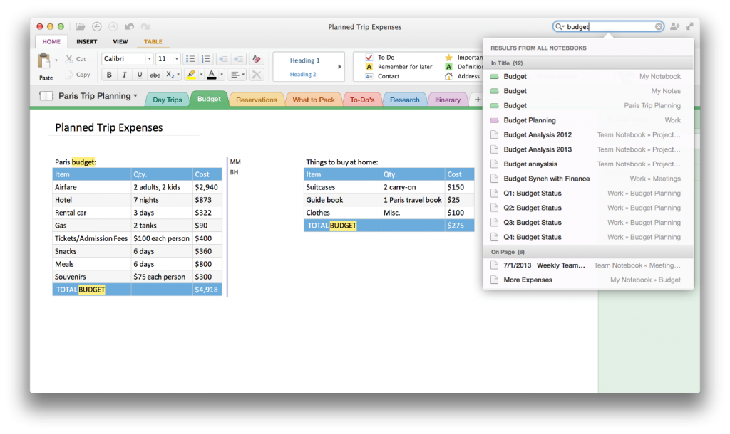Select the highlighter tool

pyautogui.click(x=191, y=75)
